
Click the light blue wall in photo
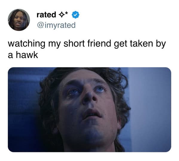pyautogui.click(x=151, y=109)
